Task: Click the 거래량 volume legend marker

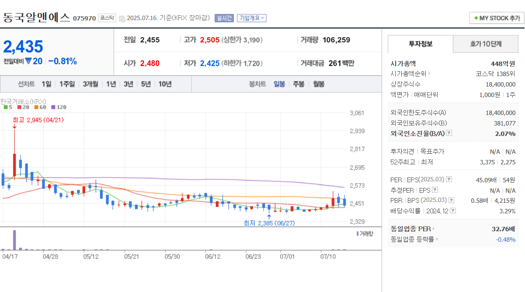Action: coord(358,234)
